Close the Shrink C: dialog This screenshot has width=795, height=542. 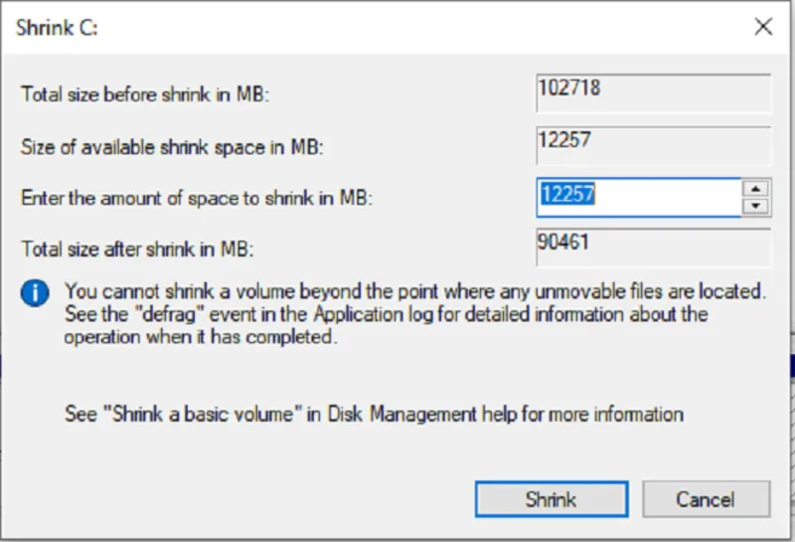coord(763,27)
